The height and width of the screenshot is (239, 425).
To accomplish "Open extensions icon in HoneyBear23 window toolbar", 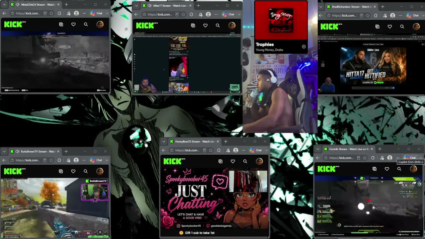I will tap(219, 150).
